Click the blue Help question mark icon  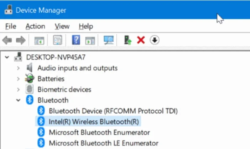pyautogui.click(x=76, y=40)
